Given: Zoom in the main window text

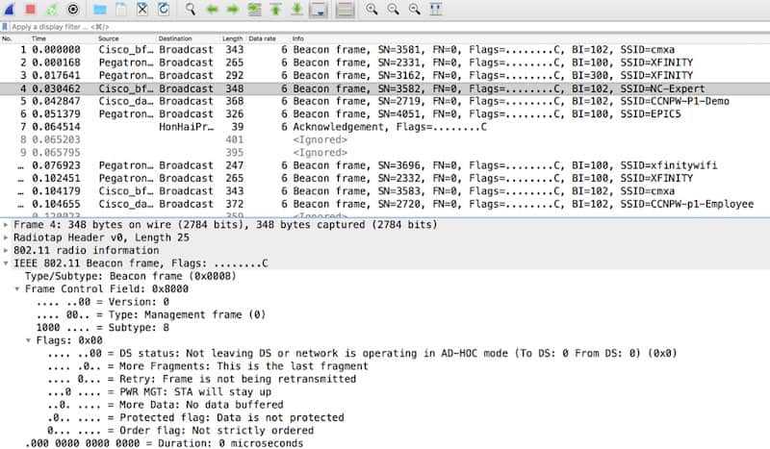Looking at the screenshot, I should click(x=372, y=9).
